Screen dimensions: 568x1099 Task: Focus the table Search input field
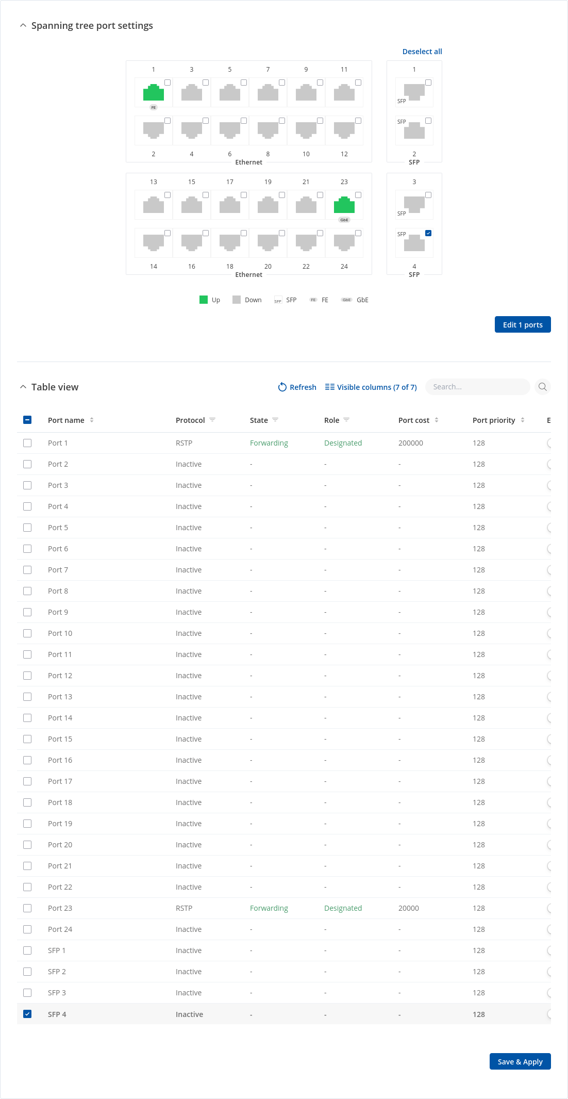click(477, 387)
